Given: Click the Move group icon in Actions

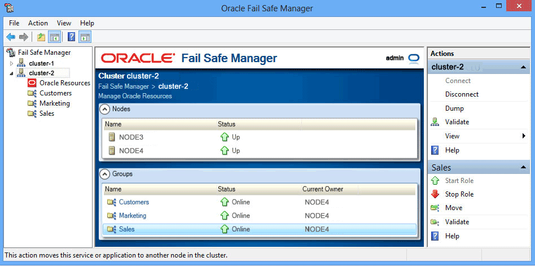Looking at the screenshot, I should click(435, 208).
